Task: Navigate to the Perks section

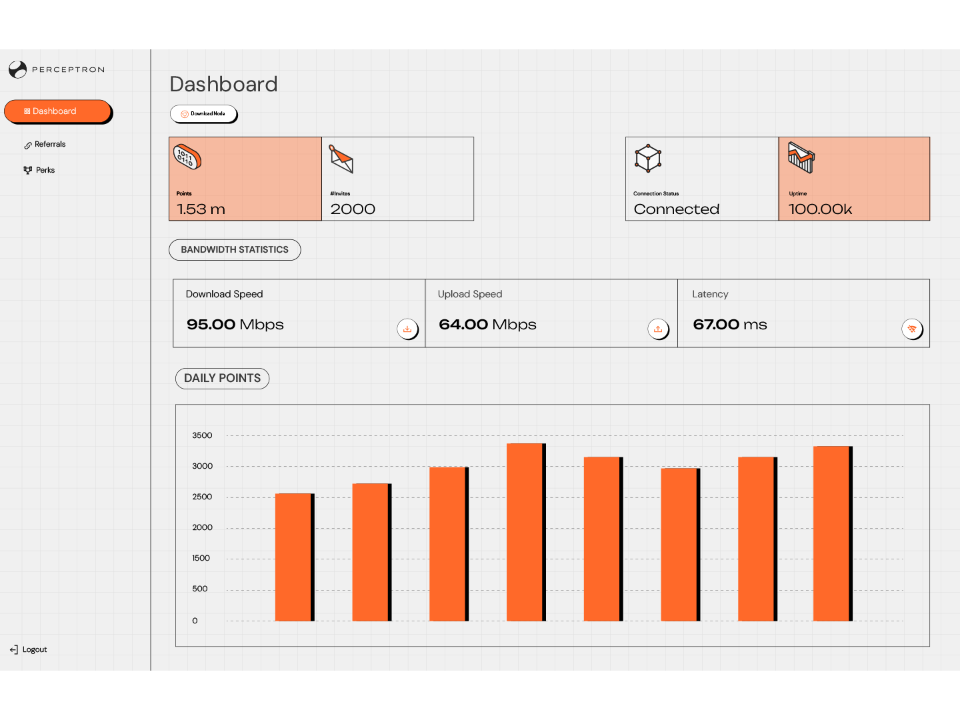Action: 45,170
